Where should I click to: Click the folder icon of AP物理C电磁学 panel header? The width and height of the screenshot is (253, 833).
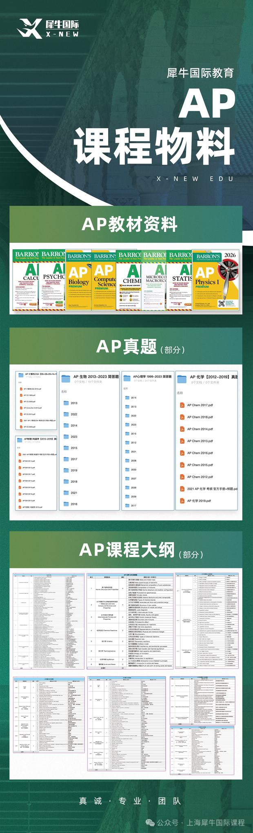tap(20, 440)
